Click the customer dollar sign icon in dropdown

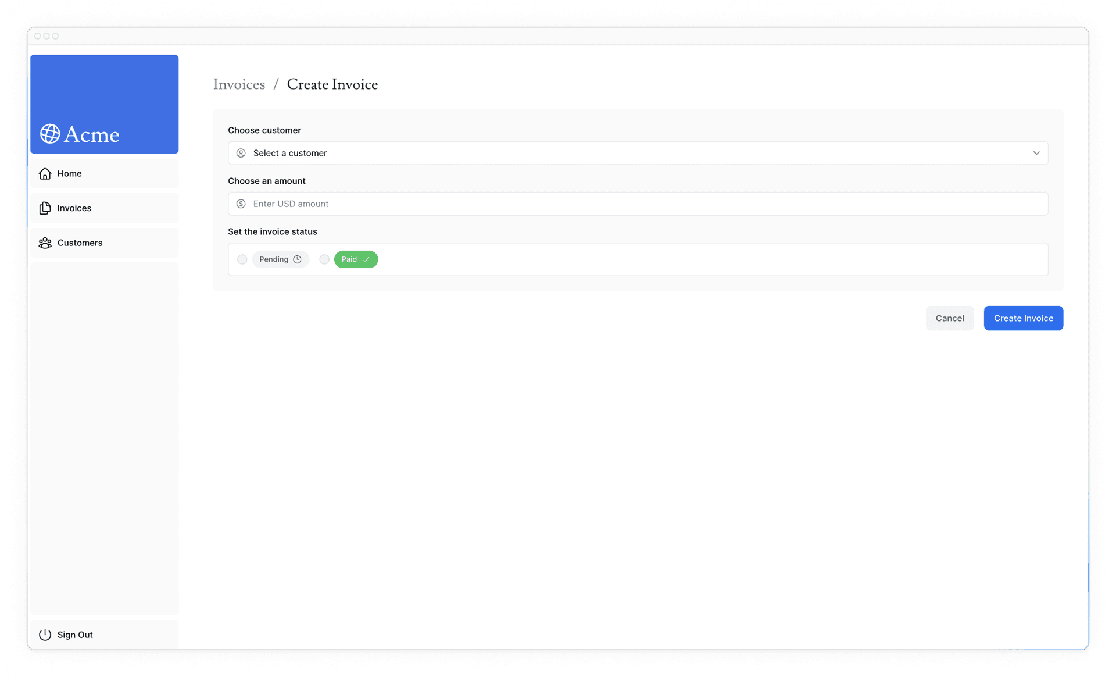tap(241, 204)
